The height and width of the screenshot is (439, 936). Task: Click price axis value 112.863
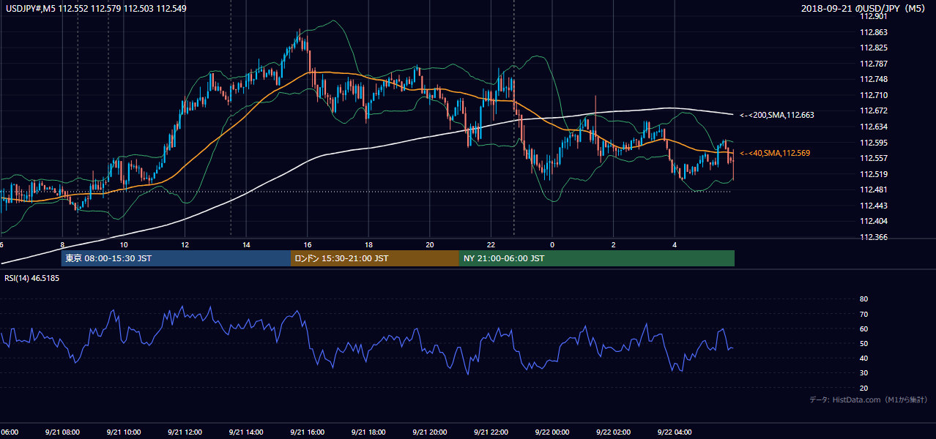[873, 32]
